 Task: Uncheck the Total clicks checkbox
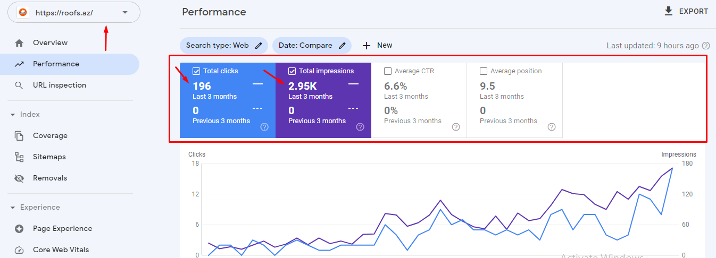pyautogui.click(x=196, y=71)
